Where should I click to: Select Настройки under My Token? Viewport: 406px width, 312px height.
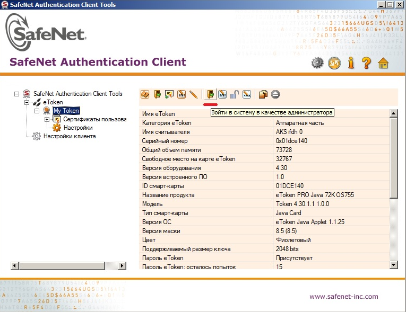pos(78,128)
